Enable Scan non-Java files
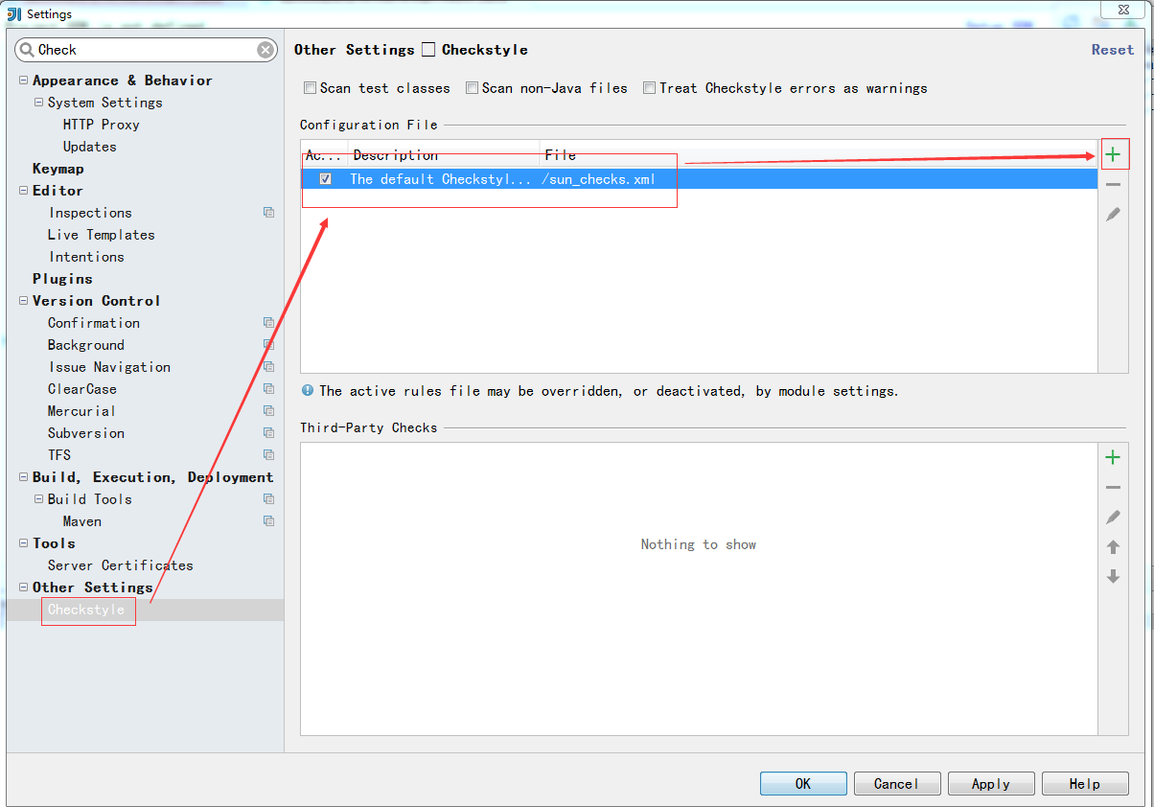Viewport: 1154px width, 807px height. 472,88
